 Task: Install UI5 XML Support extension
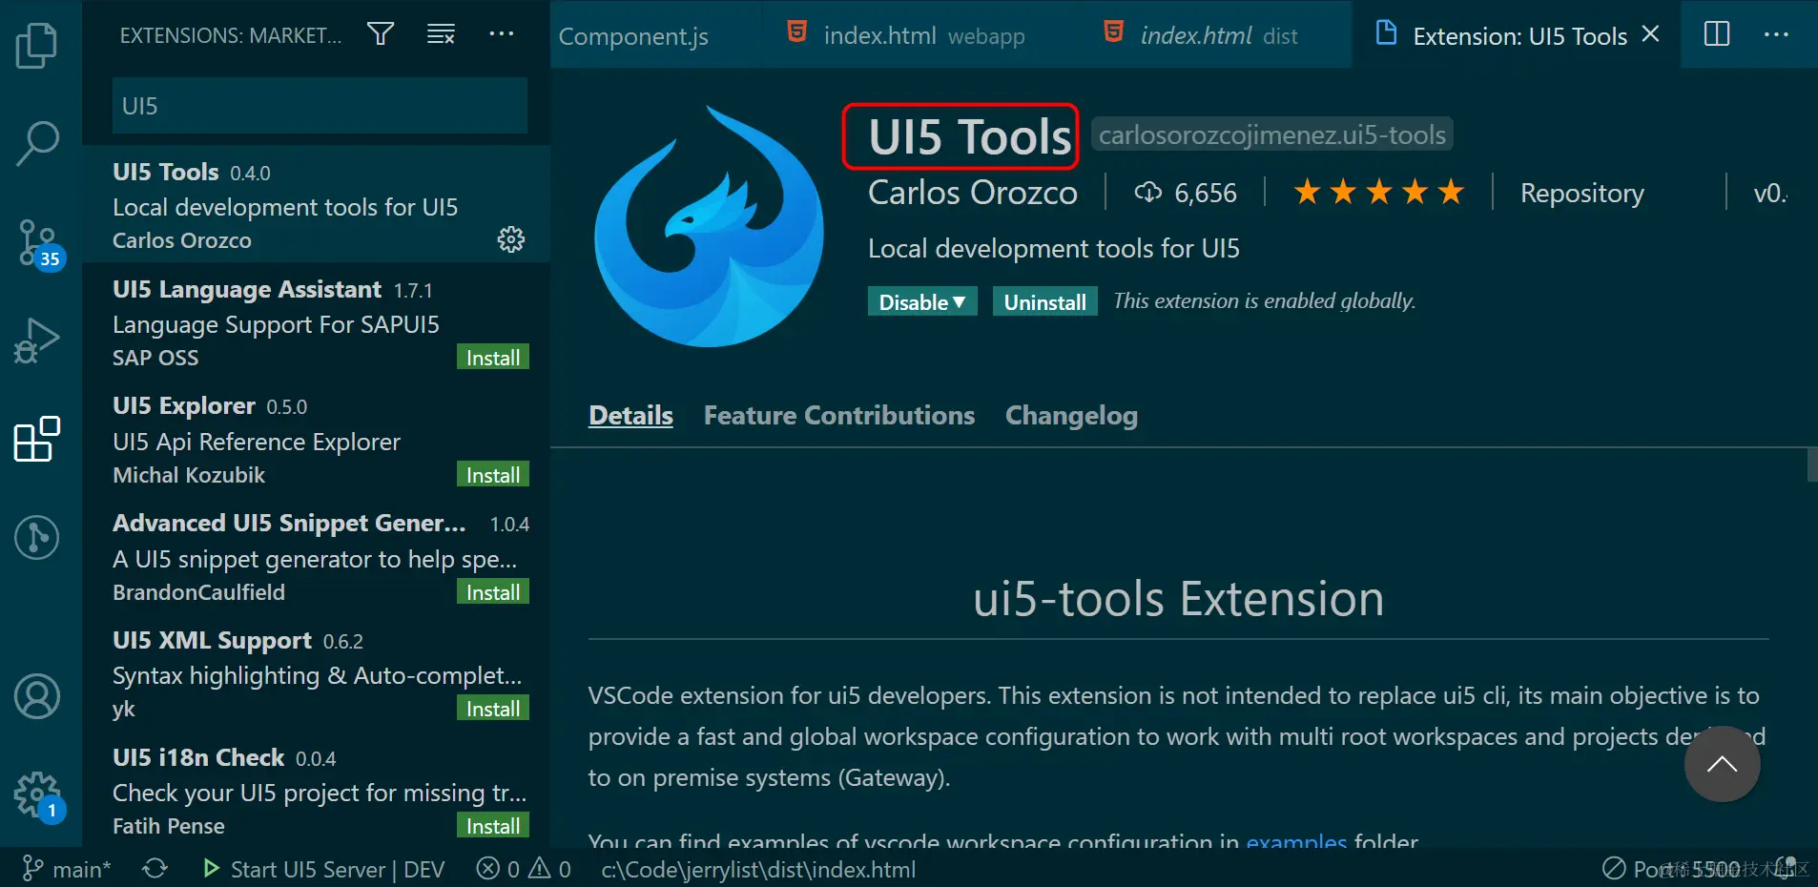(x=493, y=709)
